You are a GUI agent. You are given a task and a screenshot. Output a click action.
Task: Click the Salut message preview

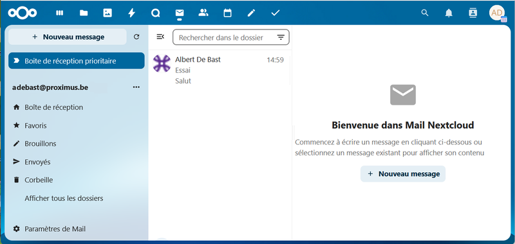tap(183, 80)
